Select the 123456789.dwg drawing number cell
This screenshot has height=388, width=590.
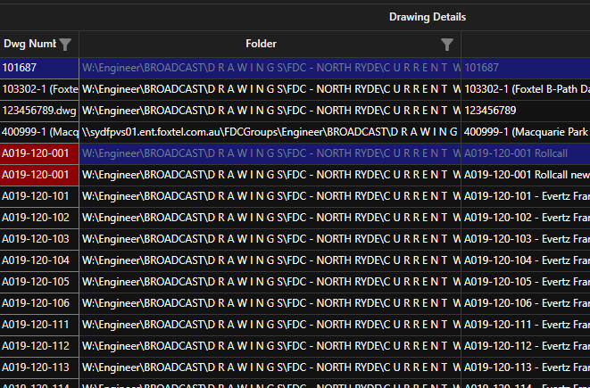pos(39,110)
